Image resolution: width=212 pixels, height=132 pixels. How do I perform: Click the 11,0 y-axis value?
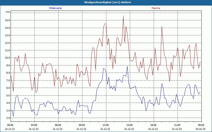pos(8,50)
